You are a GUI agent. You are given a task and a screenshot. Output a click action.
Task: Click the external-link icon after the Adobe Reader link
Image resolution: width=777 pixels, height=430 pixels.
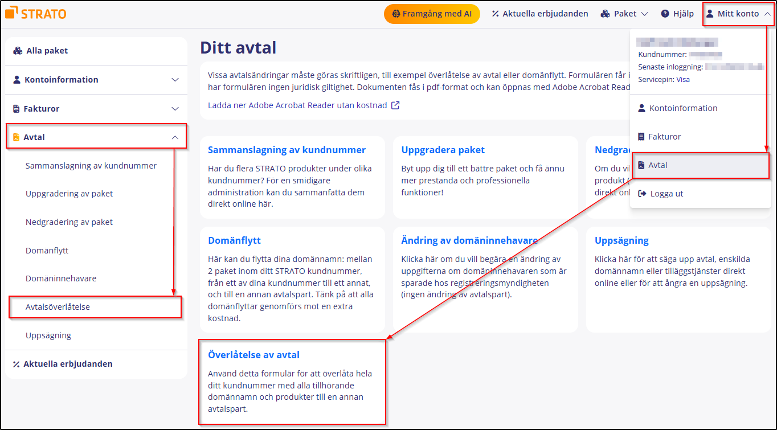pyautogui.click(x=394, y=105)
